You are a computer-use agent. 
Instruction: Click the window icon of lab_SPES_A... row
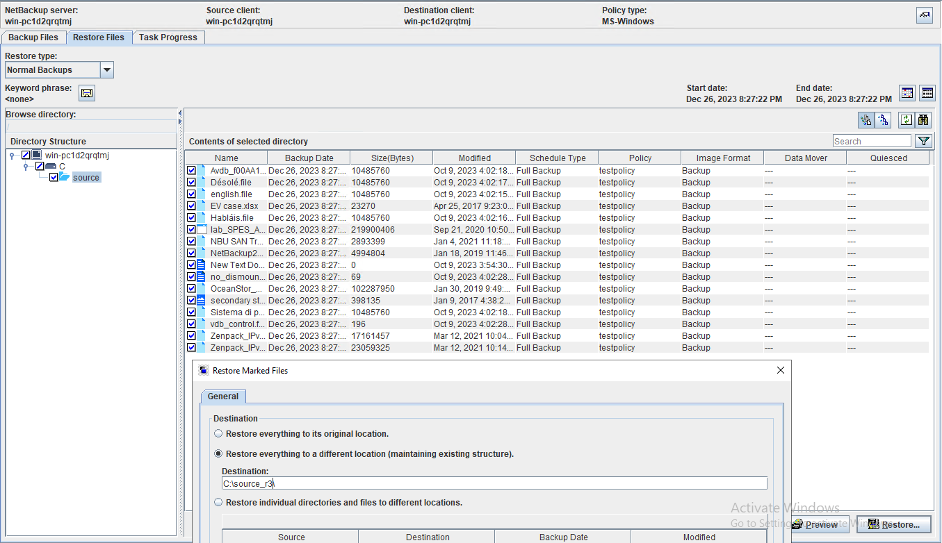[x=202, y=229]
